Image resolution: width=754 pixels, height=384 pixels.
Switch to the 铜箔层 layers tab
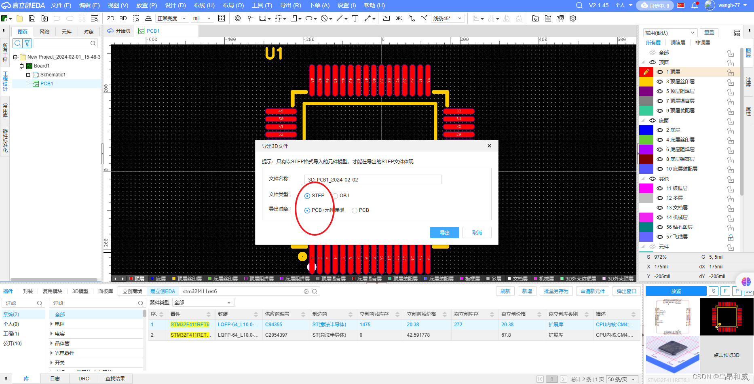point(678,42)
